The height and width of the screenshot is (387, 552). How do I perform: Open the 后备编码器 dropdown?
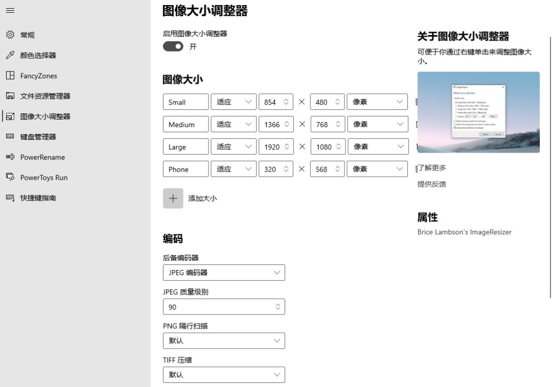[224, 273]
